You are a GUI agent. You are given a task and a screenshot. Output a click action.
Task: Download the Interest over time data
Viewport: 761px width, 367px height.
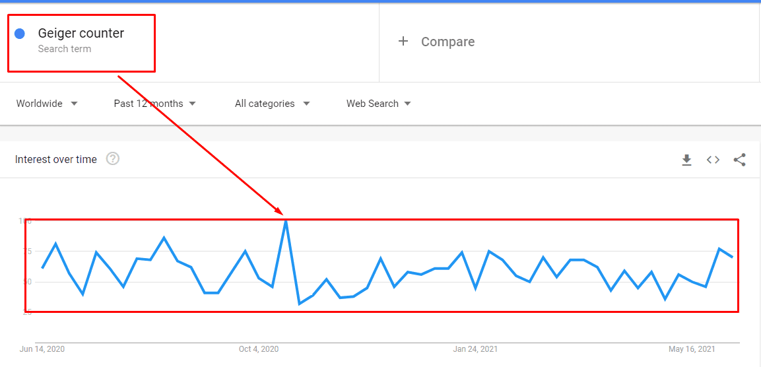[x=686, y=160]
